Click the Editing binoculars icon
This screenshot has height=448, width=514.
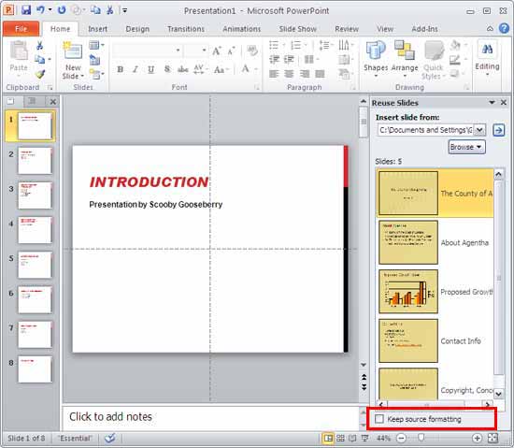(x=487, y=50)
